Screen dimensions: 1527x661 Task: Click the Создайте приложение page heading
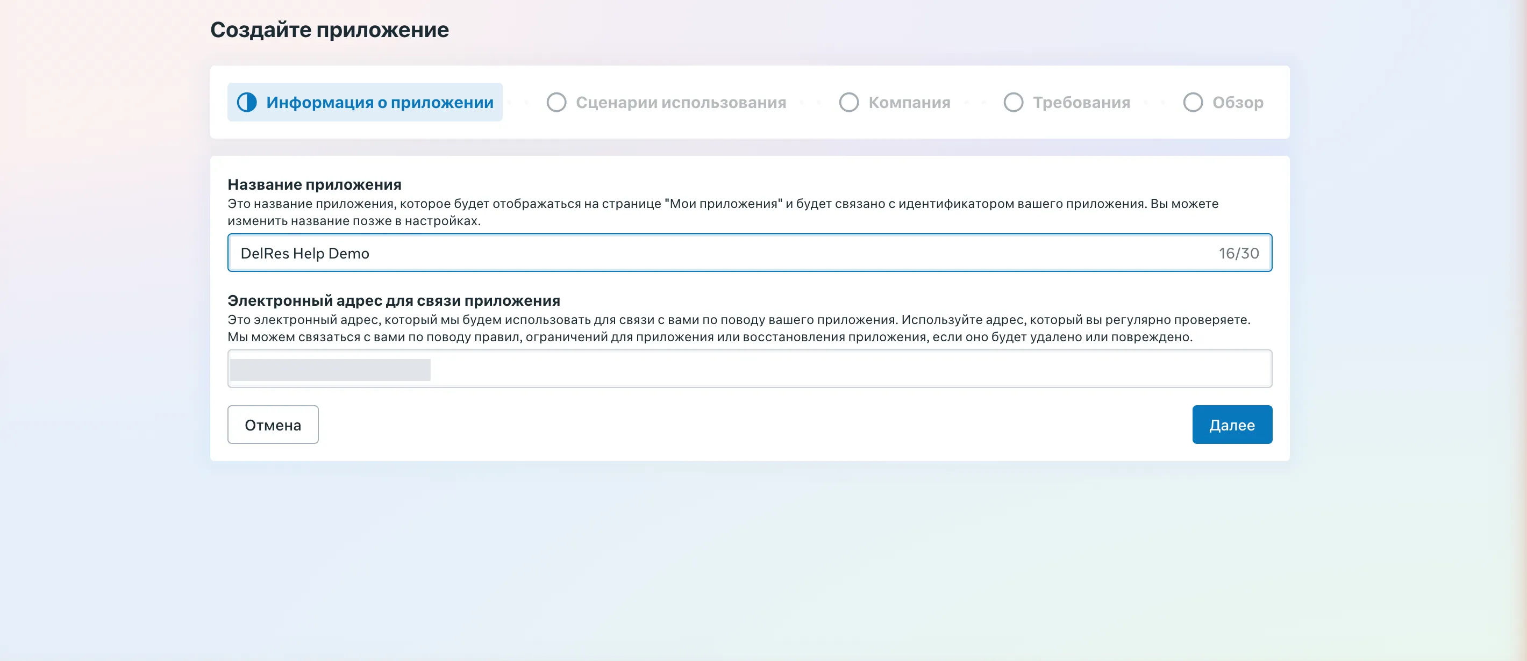click(330, 30)
